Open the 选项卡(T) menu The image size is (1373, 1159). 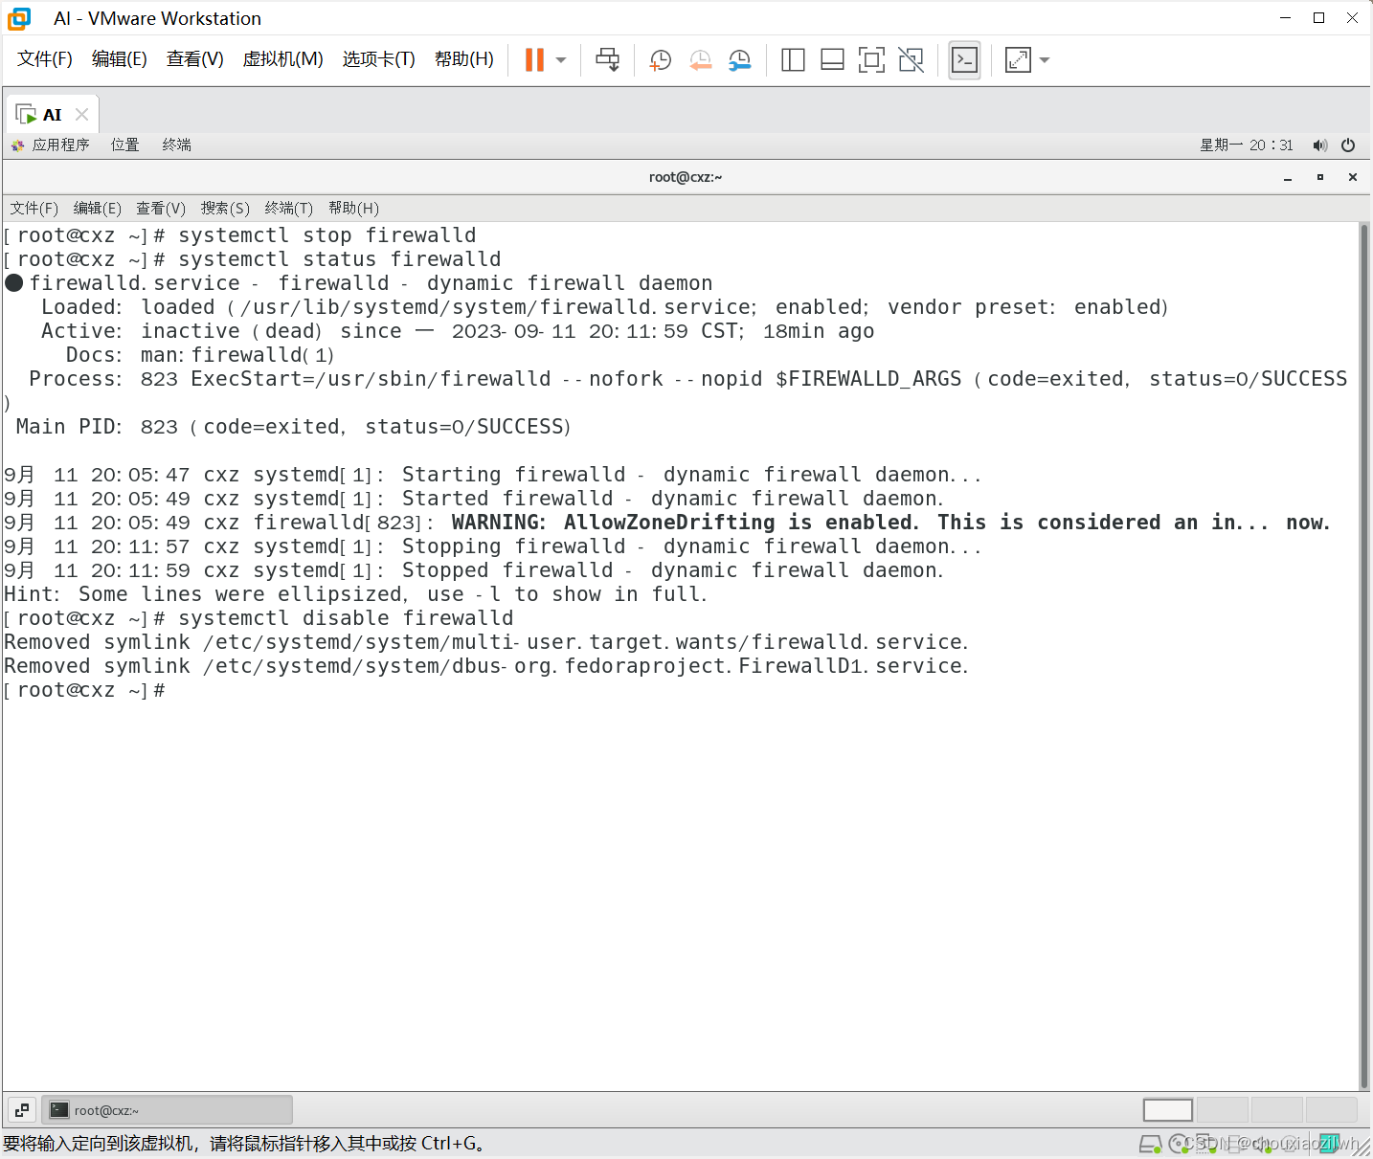(378, 58)
